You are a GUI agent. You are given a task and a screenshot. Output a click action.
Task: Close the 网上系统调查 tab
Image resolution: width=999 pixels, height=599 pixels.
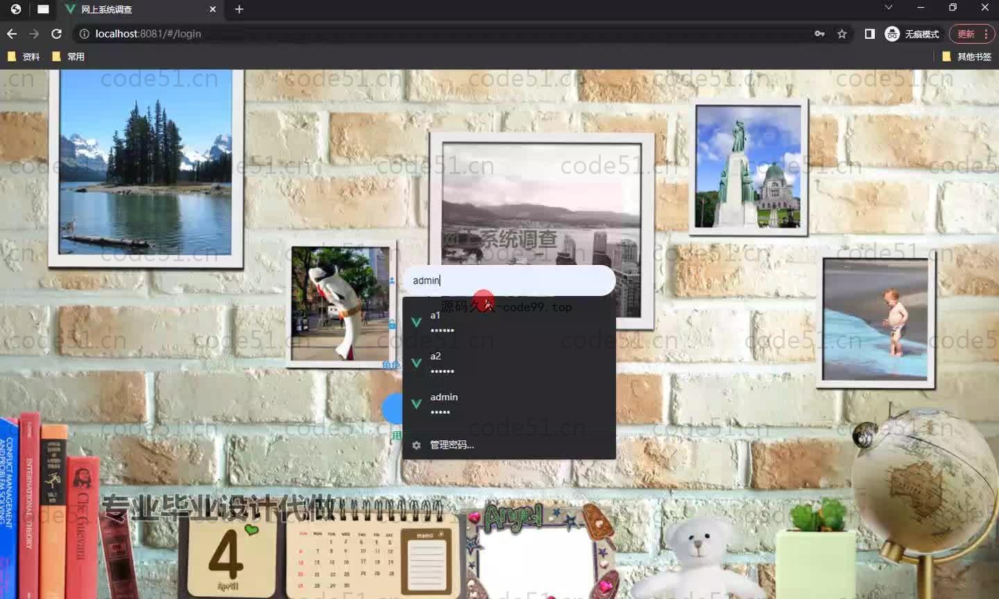click(213, 10)
